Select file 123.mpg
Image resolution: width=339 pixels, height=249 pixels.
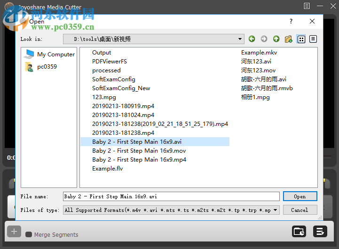(104, 97)
